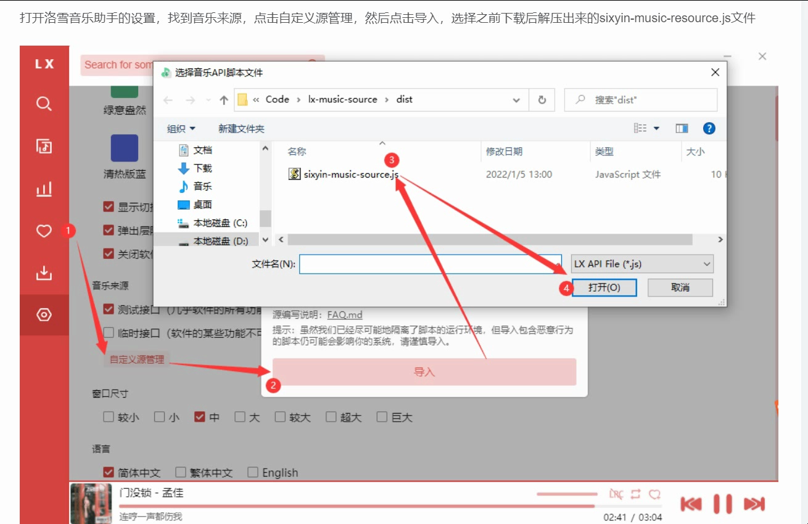808x524 pixels.
Task: Select 繁体中文 language checkbox
Action: tap(181, 472)
